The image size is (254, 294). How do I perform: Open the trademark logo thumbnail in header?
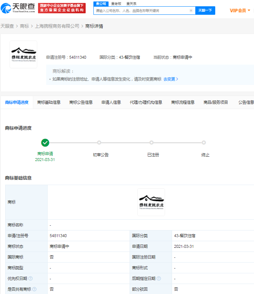[23, 54]
